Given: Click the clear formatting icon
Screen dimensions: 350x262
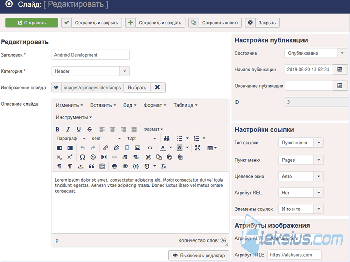Looking at the screenshot, I should point(163,166).
